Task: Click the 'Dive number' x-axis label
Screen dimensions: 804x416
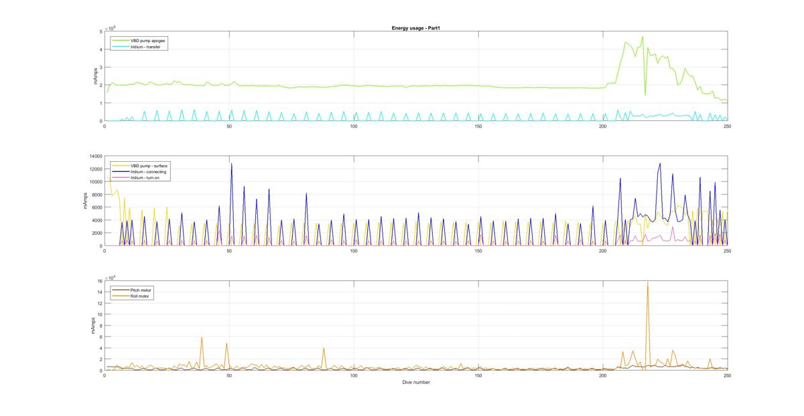Action: coord(416,383)
